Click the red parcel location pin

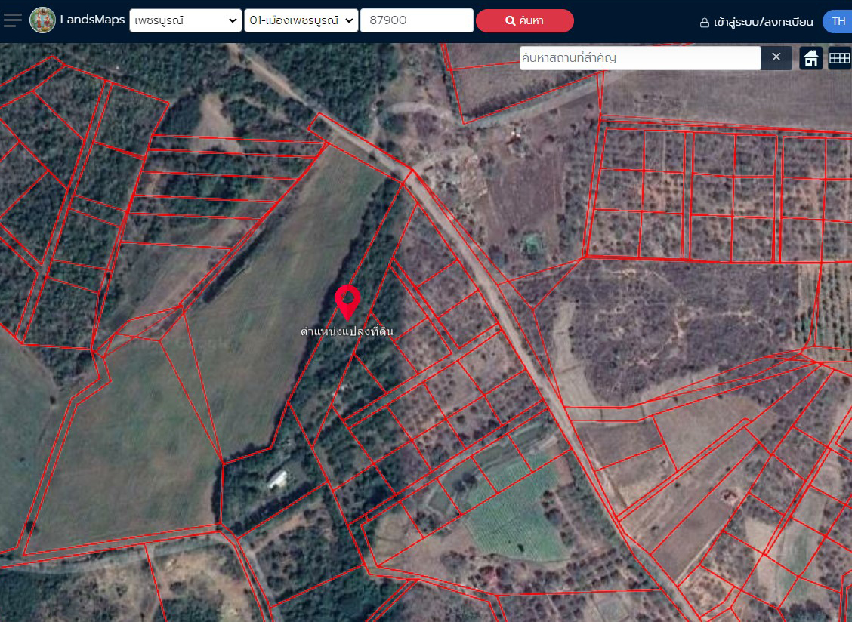(x=347, y=301)
